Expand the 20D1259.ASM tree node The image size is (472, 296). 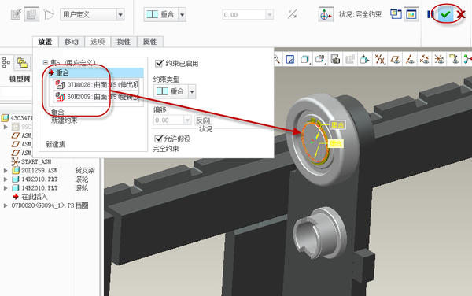pyautogui.click(x=6, y=170)
